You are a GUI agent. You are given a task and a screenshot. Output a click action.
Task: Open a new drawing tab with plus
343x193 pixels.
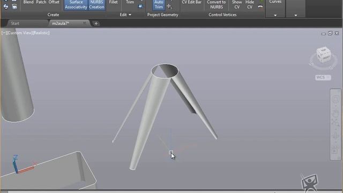click(96, 24)
